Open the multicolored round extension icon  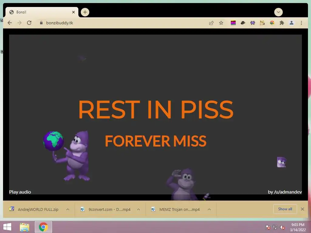[272, 23]
